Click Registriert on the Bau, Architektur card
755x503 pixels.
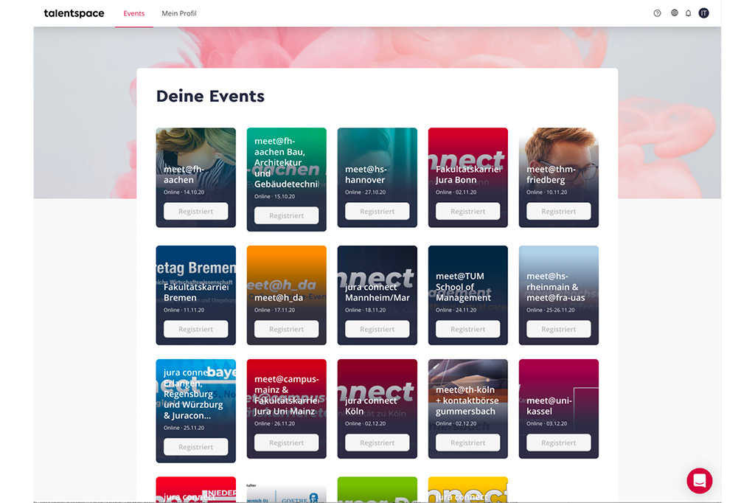tap(287, 215)
